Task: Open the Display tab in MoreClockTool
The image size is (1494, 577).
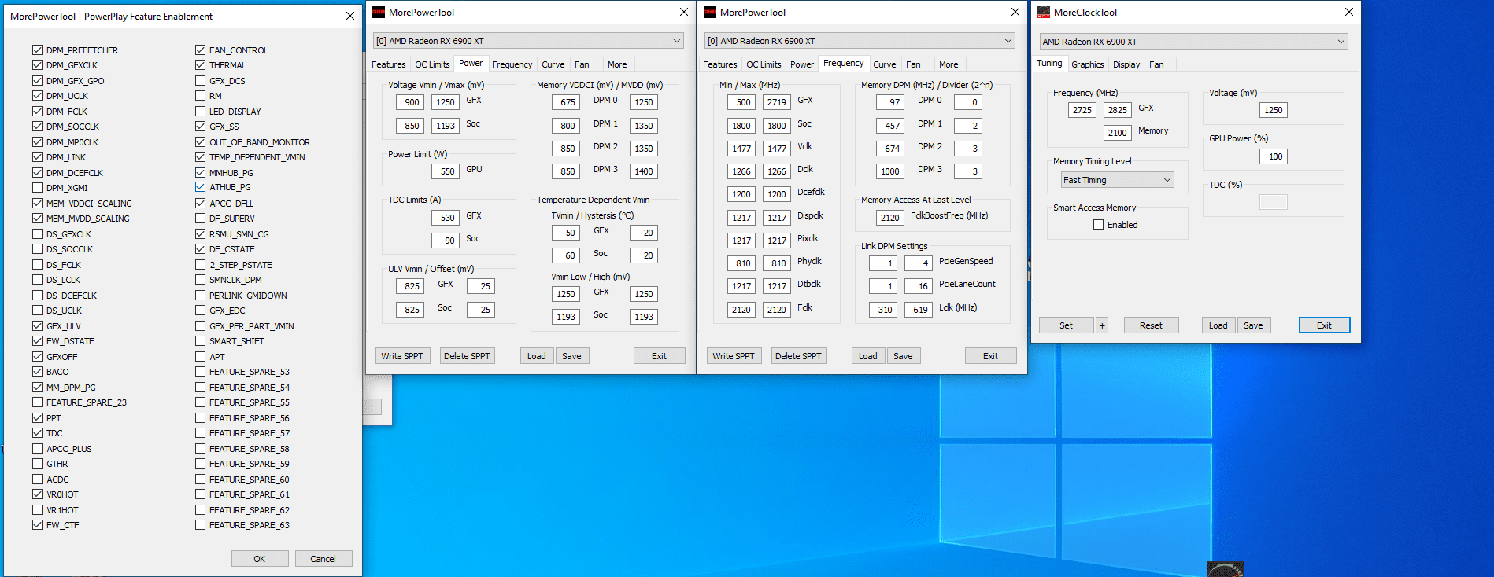Action: pos(1126,64)
